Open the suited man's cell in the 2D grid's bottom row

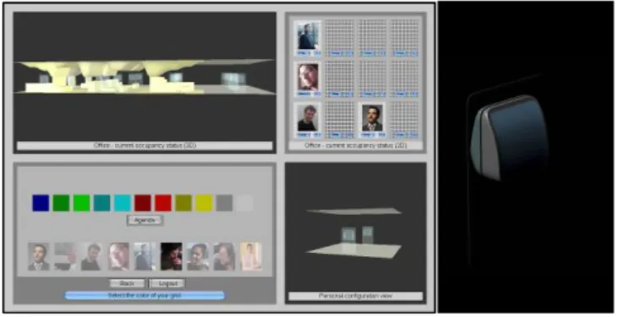(x=373, y=120)
